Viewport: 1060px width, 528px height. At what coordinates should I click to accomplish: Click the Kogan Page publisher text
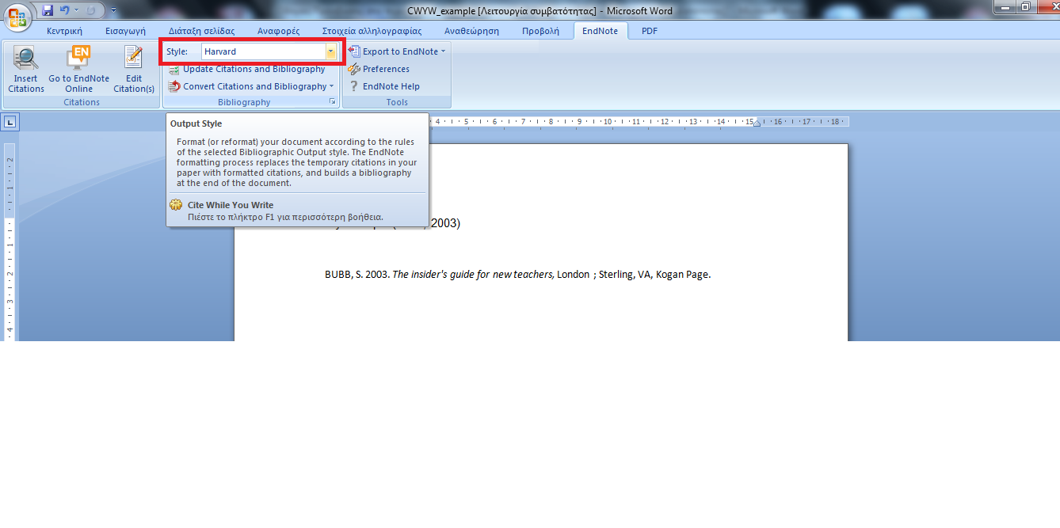pyautogui.click(x=683, y=275)
